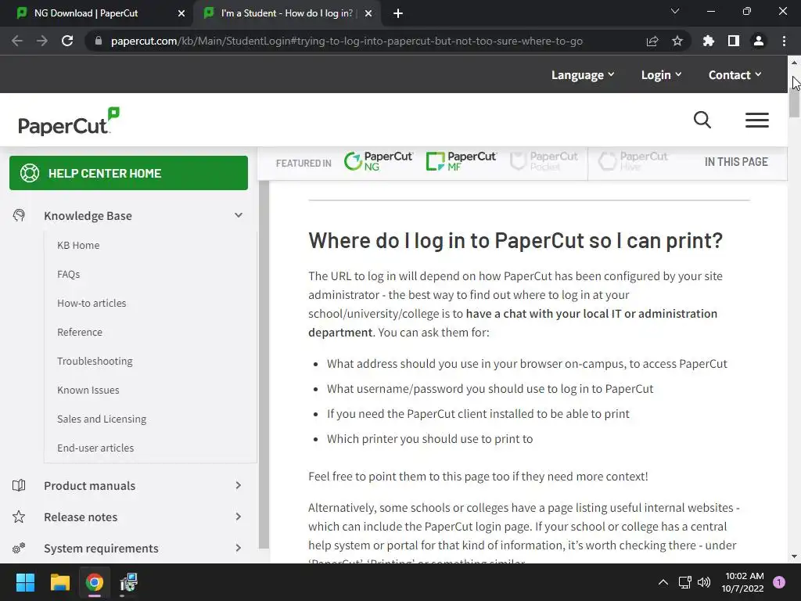Click the URL address bar field
The image size is (801, 601).
click(x=347, y=41)
